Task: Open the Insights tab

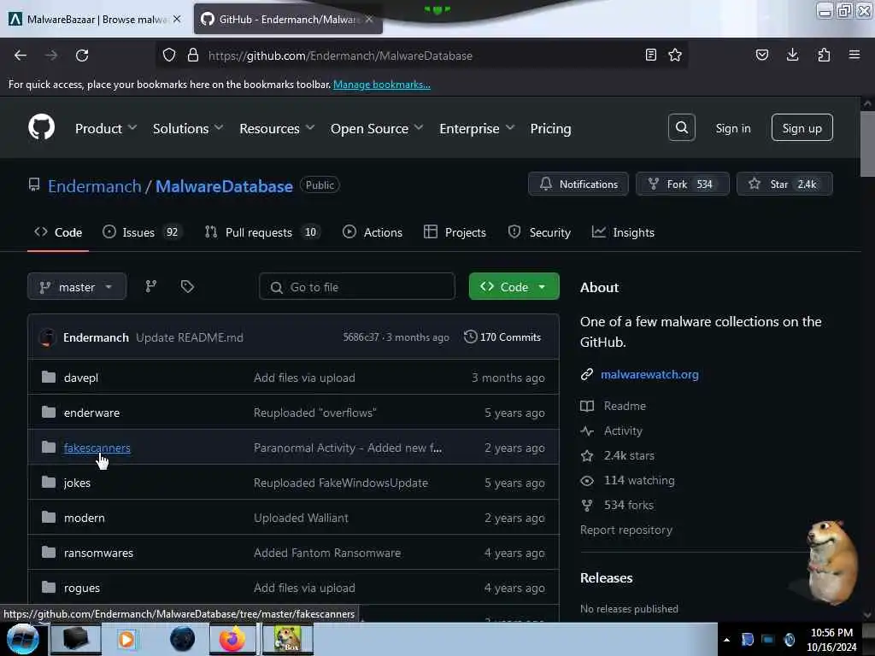Action: [623, 232]
